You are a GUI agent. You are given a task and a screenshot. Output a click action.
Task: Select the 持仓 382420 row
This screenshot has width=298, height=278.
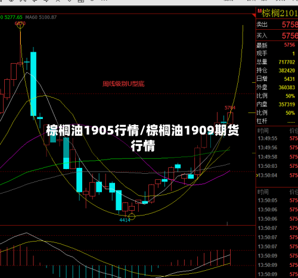point(276,70)
